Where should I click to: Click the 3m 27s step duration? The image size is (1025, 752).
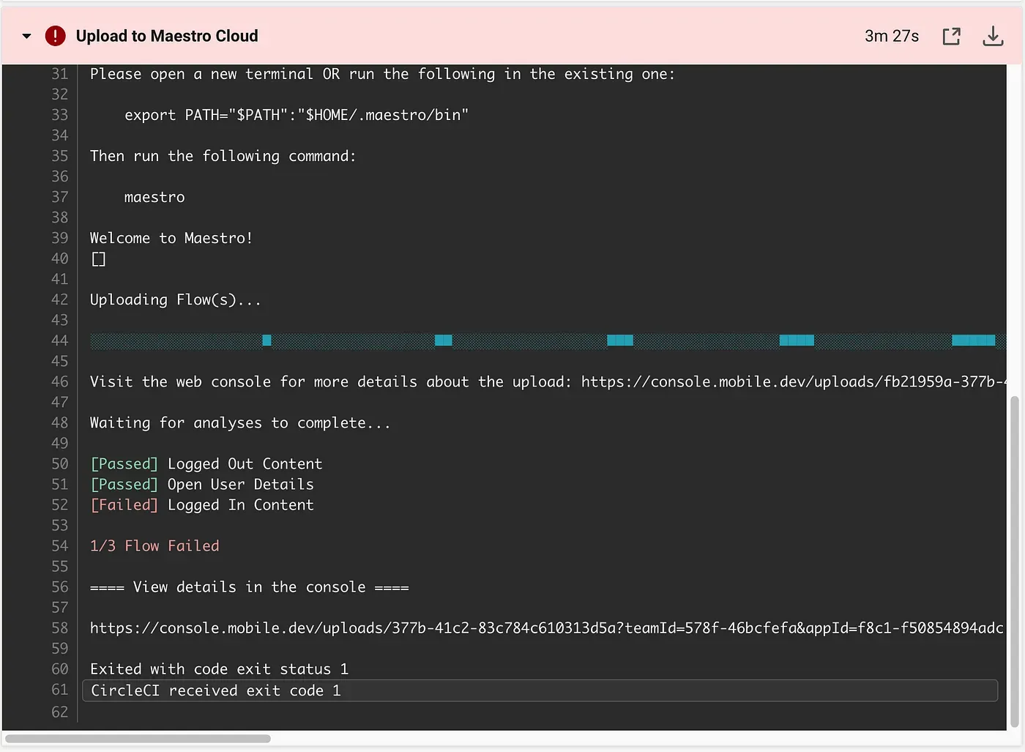(x=891, y=36)
